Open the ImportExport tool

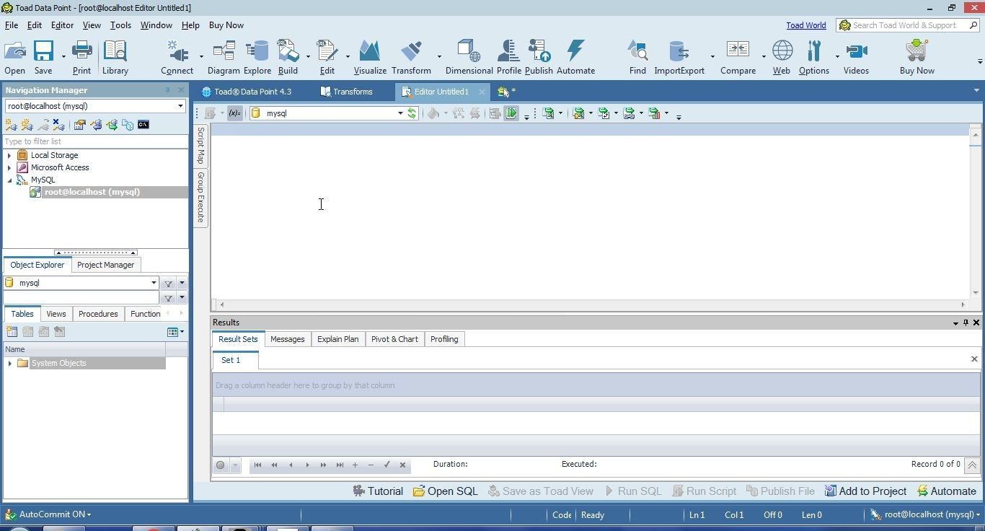[x=679, y=57]
